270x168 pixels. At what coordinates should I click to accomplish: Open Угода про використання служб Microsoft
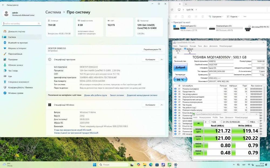click(72, 130)
